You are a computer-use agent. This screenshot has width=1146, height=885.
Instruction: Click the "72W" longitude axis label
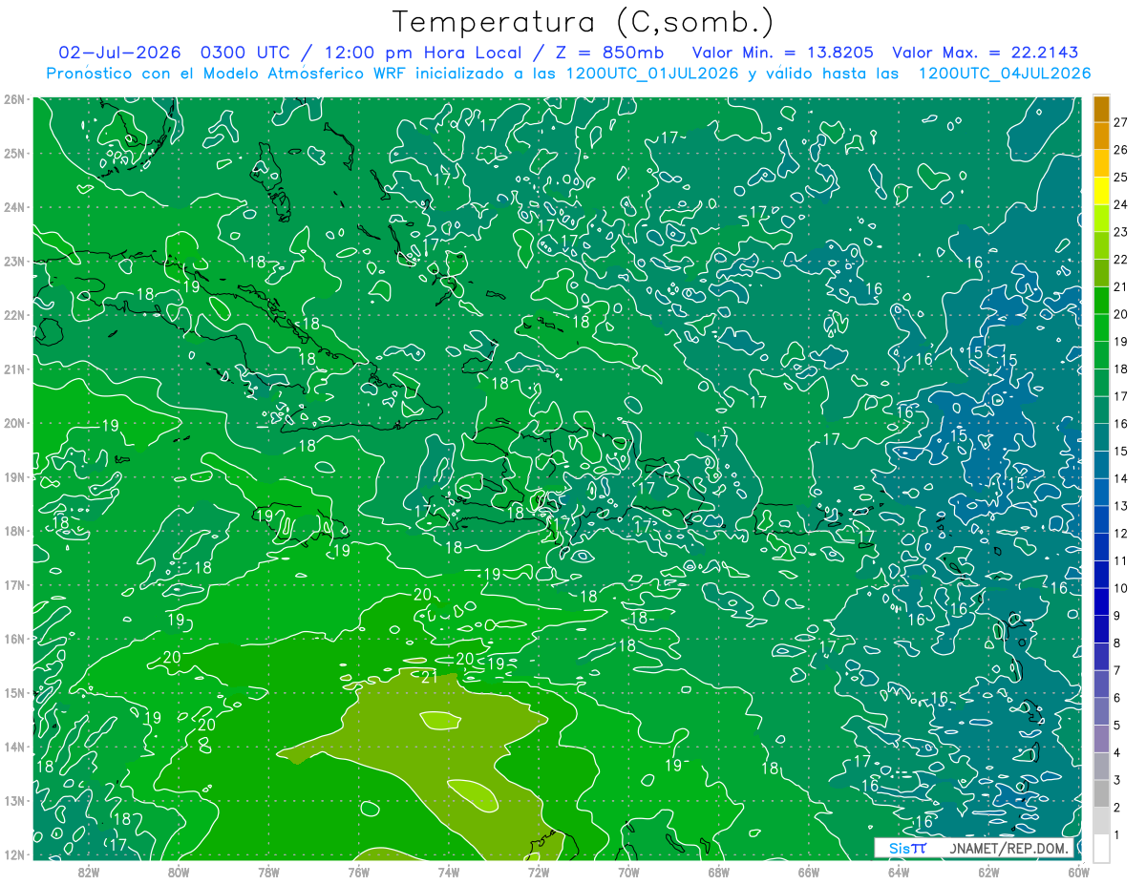pos(539,871)
